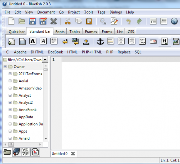
Task: Close the Untitled 0 document tab
Action: tap(73, 154)
